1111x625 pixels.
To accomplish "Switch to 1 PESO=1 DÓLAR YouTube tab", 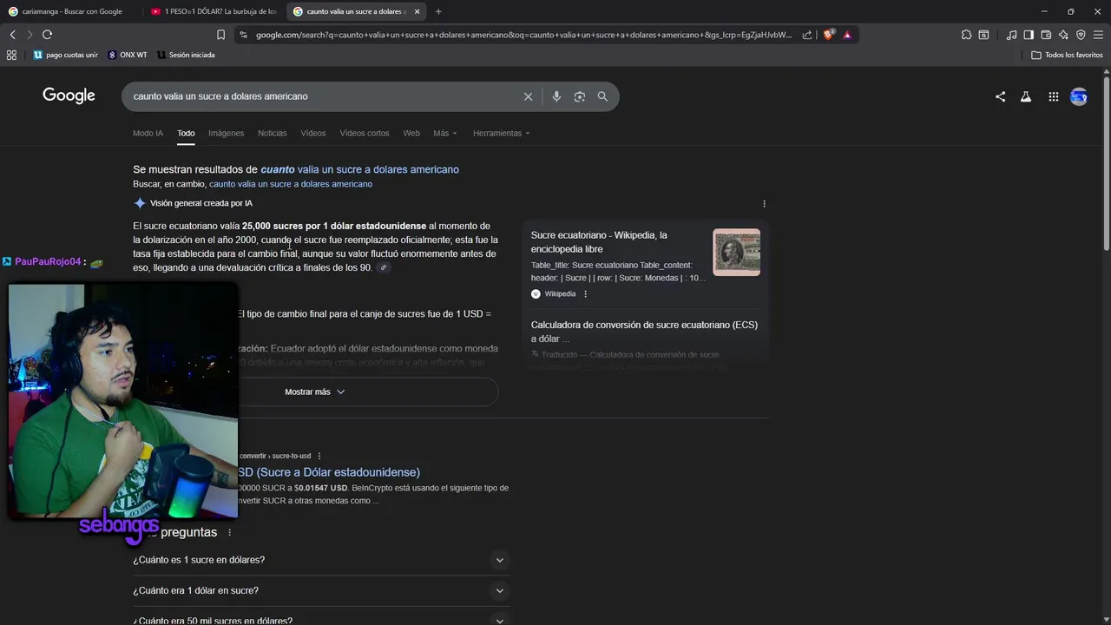I will click(x=213, y=11).
